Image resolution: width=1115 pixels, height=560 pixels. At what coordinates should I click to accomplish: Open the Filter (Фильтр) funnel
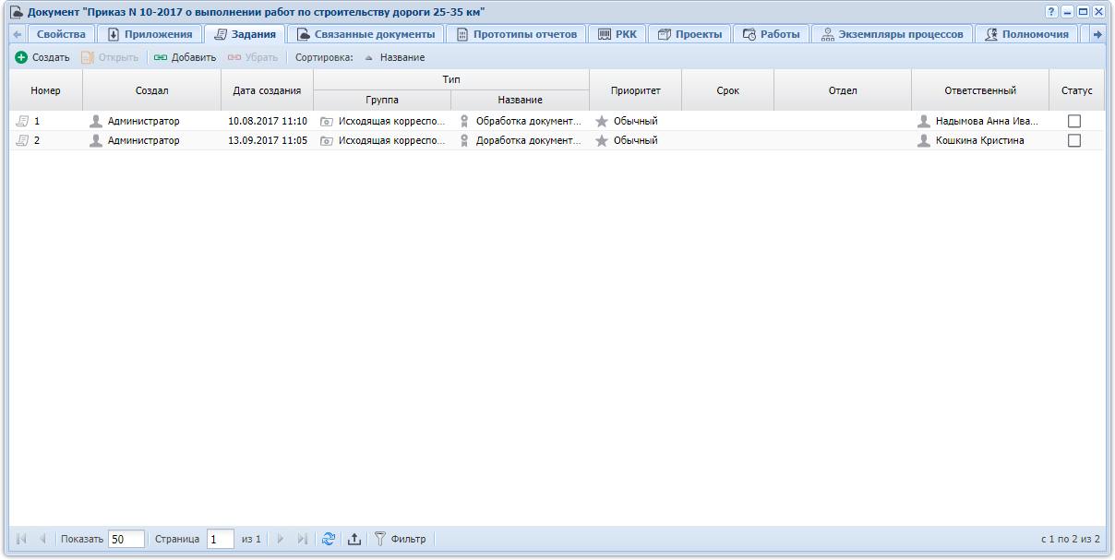pos(379,539)
